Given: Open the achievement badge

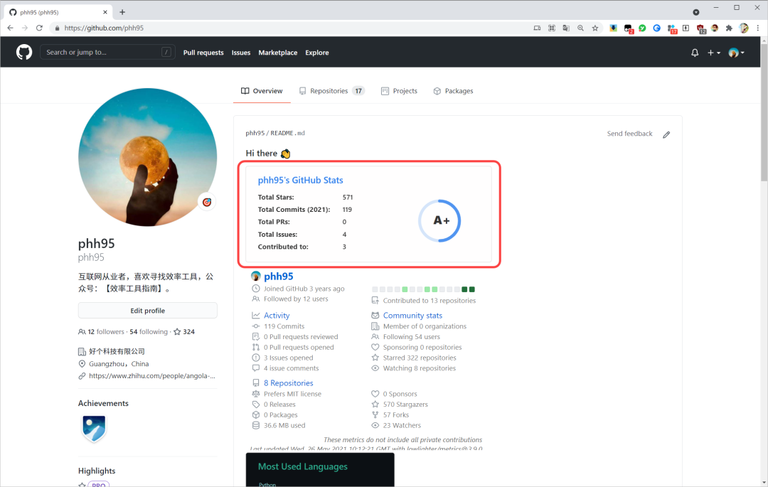Looking at the screenshot, I should (94, 428).
